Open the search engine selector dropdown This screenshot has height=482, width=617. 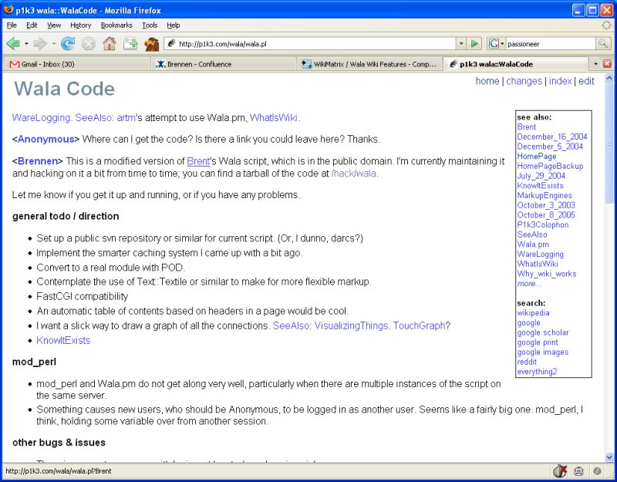[495, 44]
